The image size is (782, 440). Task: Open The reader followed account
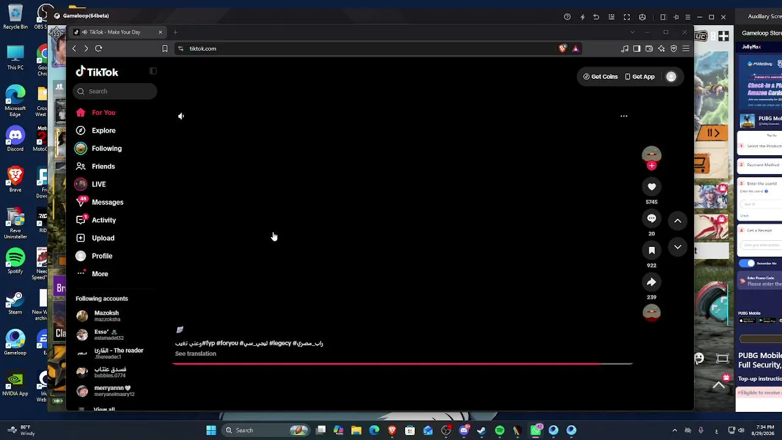tap(110, 353)
